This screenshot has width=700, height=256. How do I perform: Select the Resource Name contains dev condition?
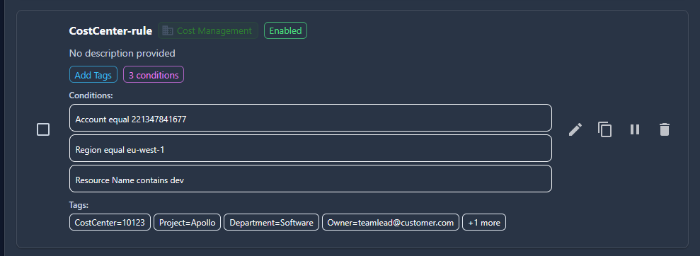pos(310,179)
